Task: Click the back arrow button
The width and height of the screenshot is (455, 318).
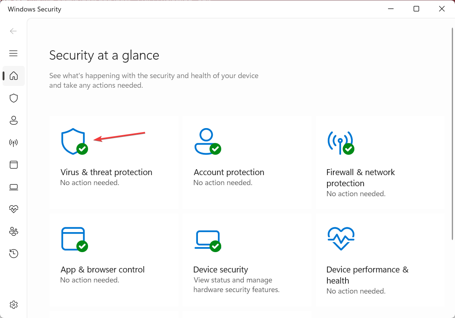Action: point(14,31)
